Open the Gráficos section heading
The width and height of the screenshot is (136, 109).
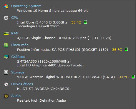pyautogui.click(x=18, y=57)
